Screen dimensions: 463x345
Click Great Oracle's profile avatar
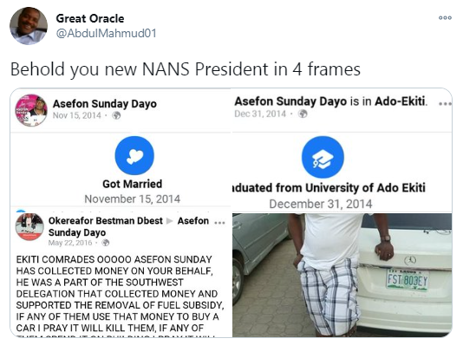pyautogui.click(x=29, y=26)
